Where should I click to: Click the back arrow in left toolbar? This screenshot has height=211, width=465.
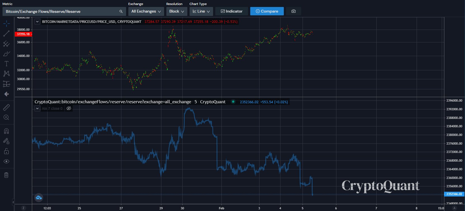pos(6,94)
